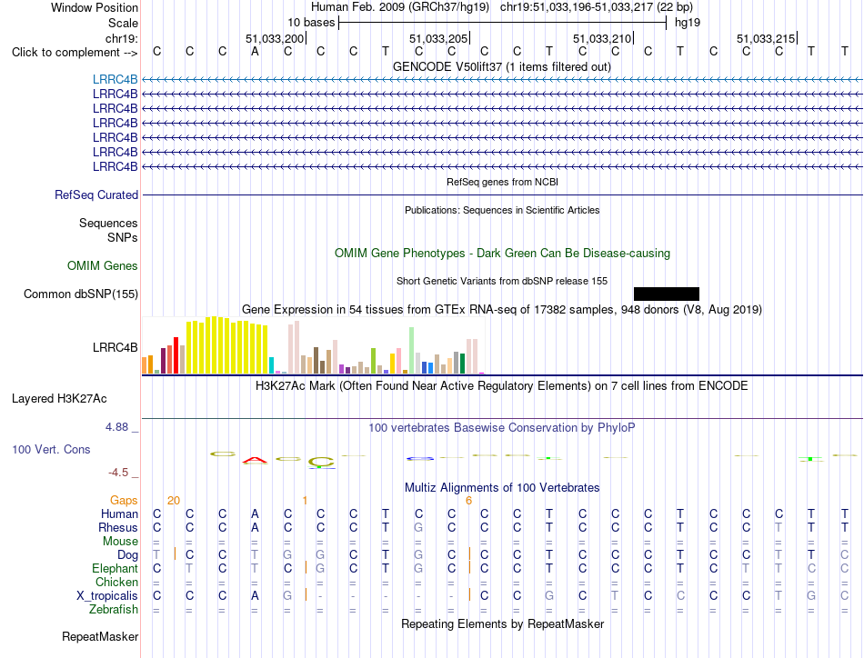This screenshot has width=864, height=658.
Task: Click the orange gap count 6
Action: (468, 500)
